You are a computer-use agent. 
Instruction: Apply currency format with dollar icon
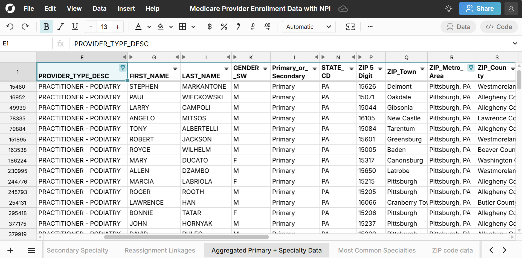(210, 27)
